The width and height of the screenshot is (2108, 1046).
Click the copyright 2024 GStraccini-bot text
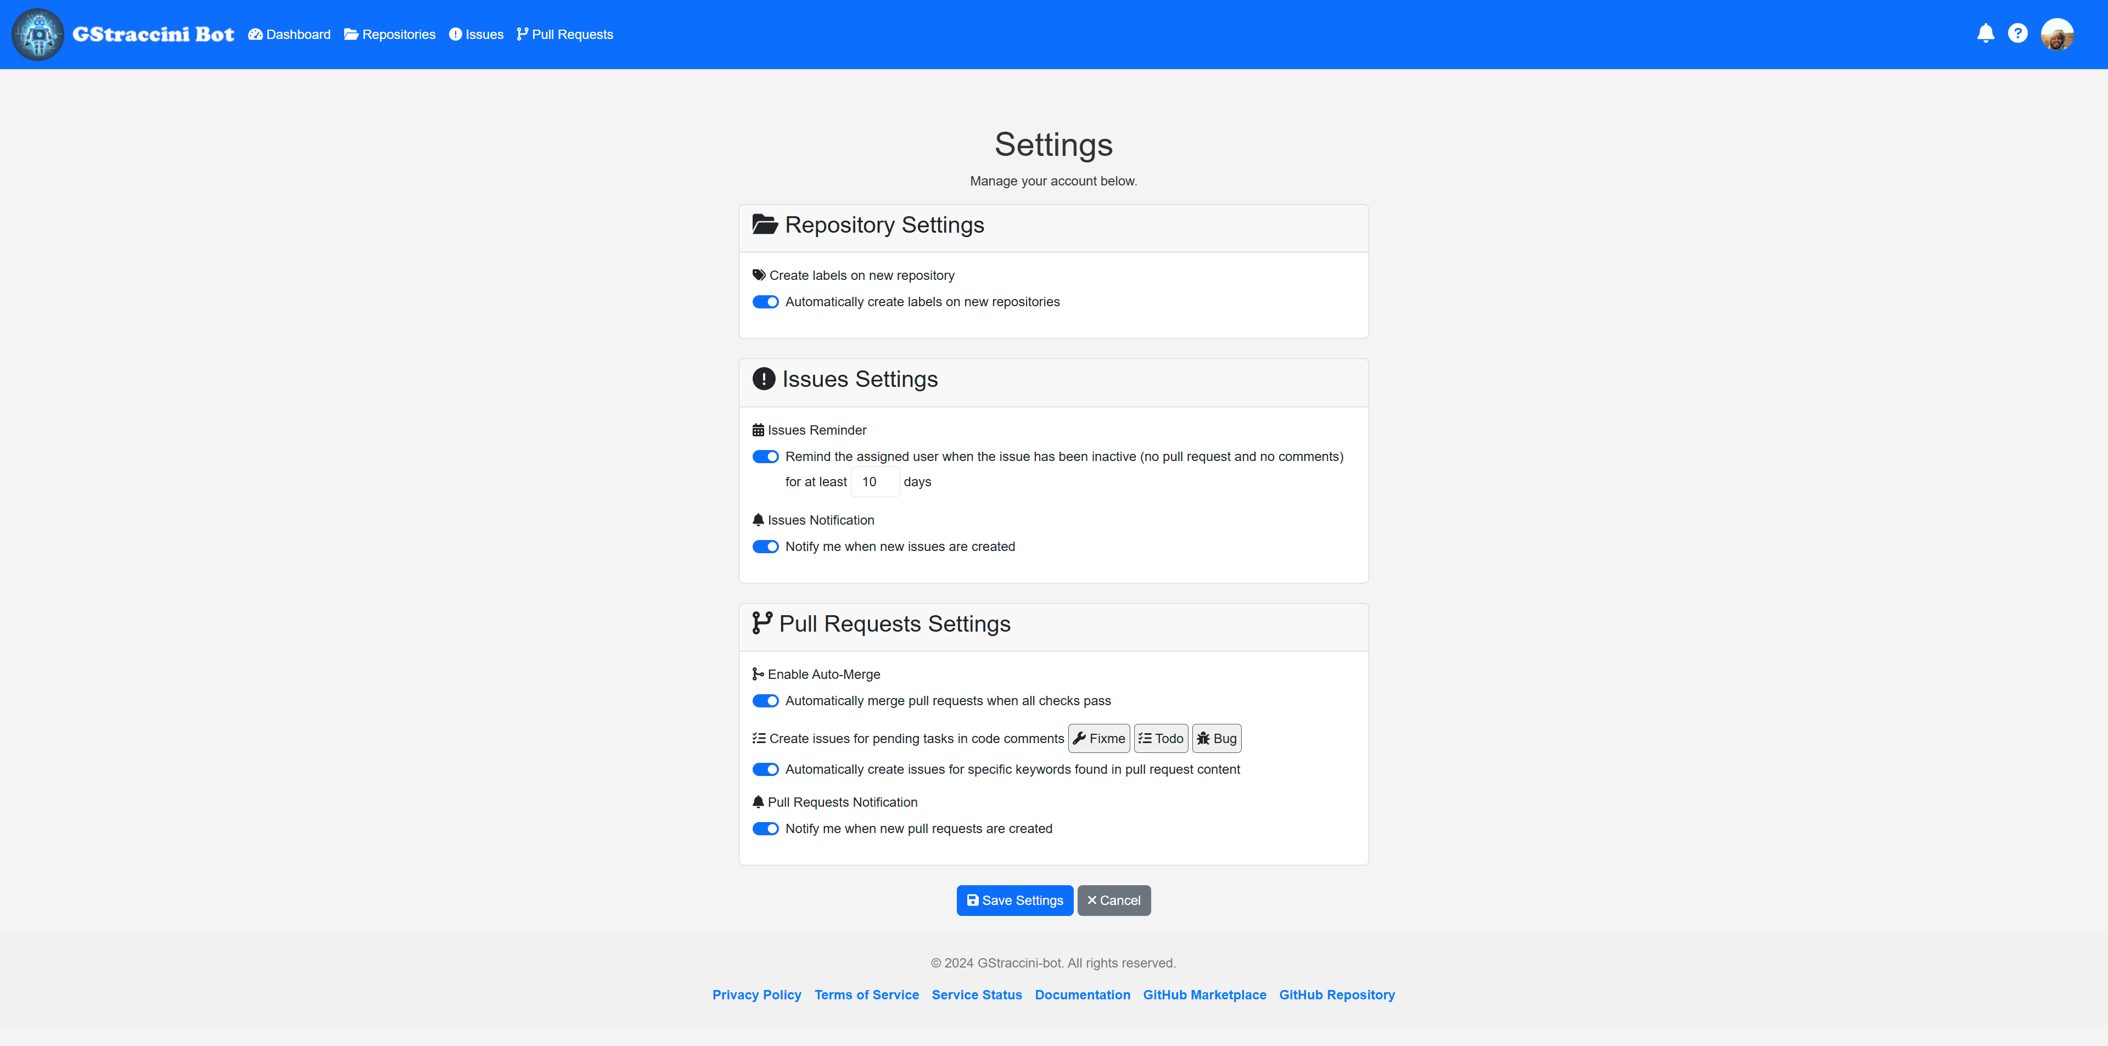click(1053, 963)
